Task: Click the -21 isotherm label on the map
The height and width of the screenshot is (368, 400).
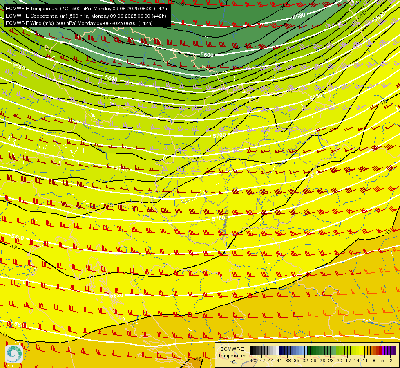Action: tap(197, 78)
